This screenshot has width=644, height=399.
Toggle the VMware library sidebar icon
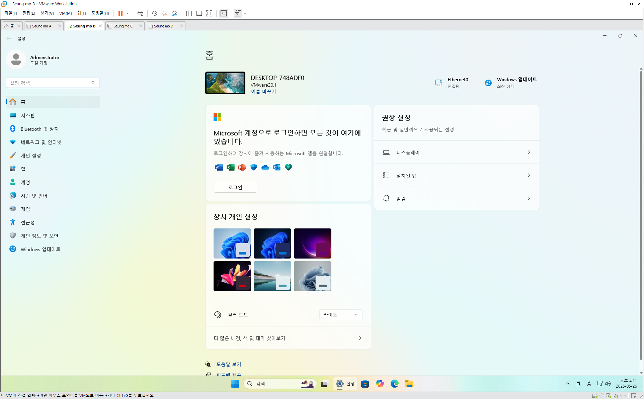pyautogui.click(x=189, y=13)
